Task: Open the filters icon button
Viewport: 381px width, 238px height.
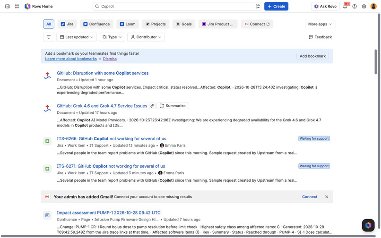Action: pyautogui.click(x=49, y=37)
